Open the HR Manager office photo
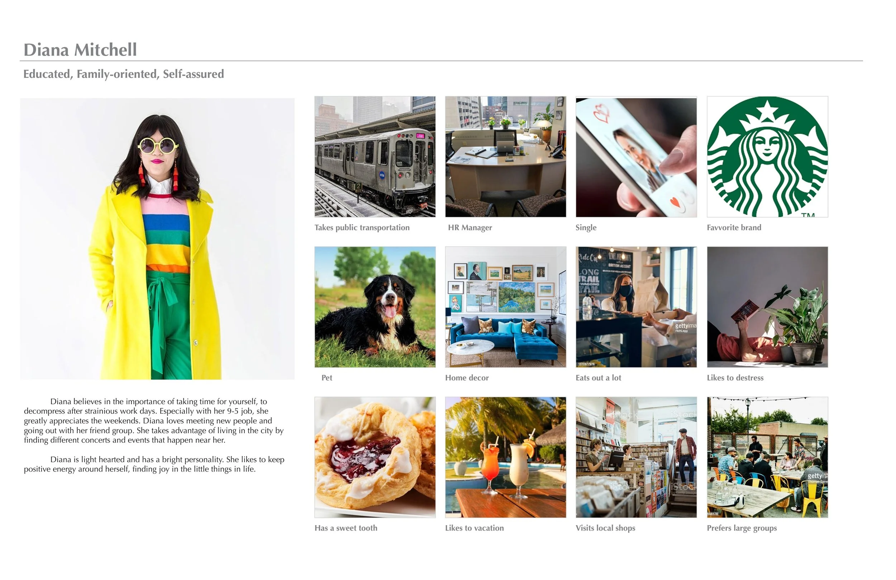896x580 pixels. (506, 157)
